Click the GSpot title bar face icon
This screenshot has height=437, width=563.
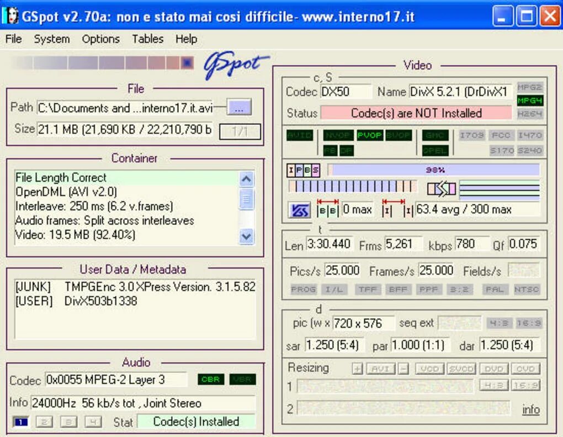(x=12, y=16)
